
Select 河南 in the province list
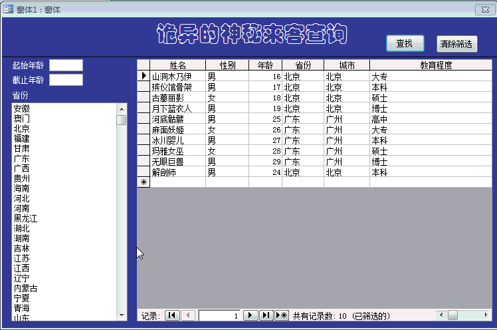click(x=64, y=208)
